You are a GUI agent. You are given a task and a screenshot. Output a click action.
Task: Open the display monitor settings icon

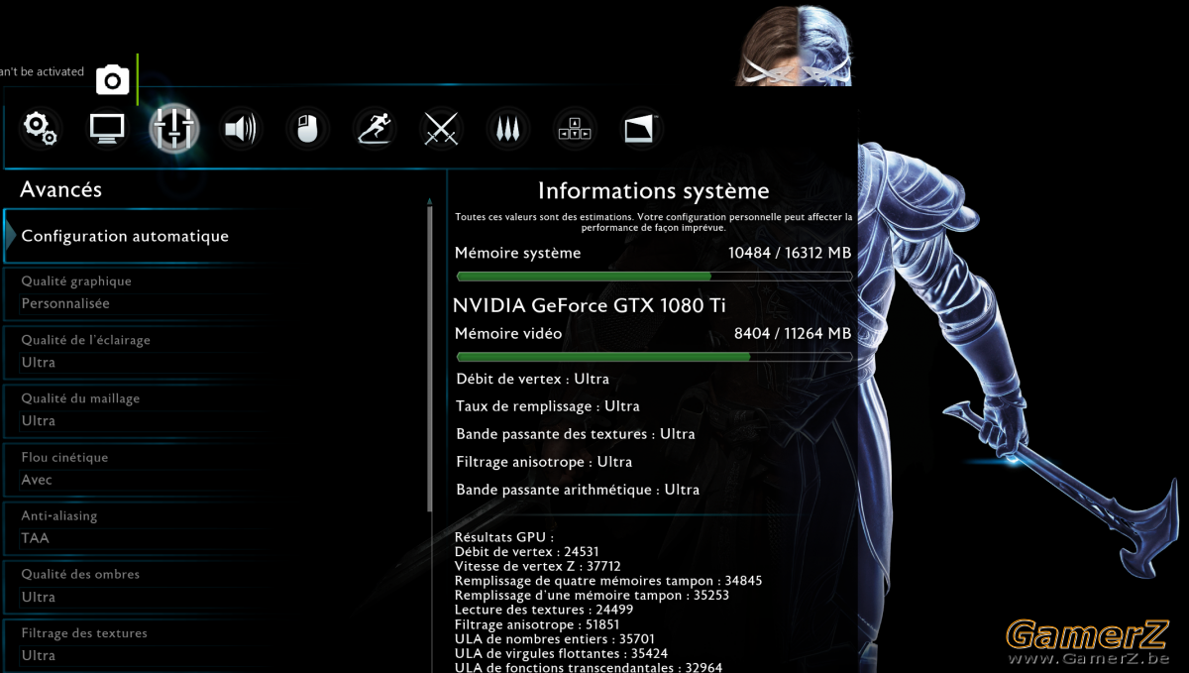point(107,129)
